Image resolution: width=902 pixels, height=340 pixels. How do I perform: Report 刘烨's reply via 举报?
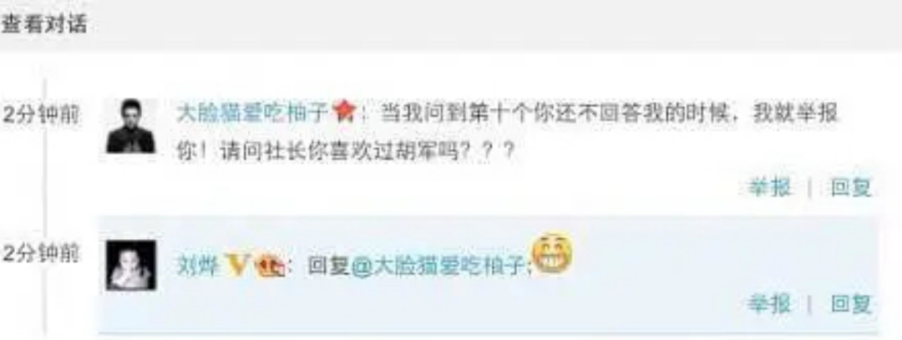[x=769, y=304]
